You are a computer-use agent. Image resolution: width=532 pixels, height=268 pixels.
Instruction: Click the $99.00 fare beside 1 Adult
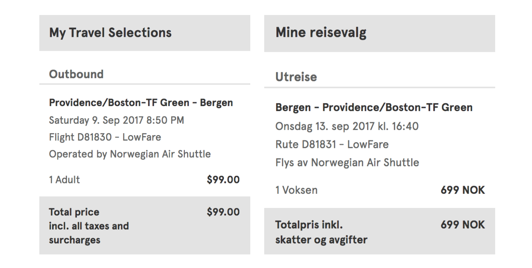point(223,180)
